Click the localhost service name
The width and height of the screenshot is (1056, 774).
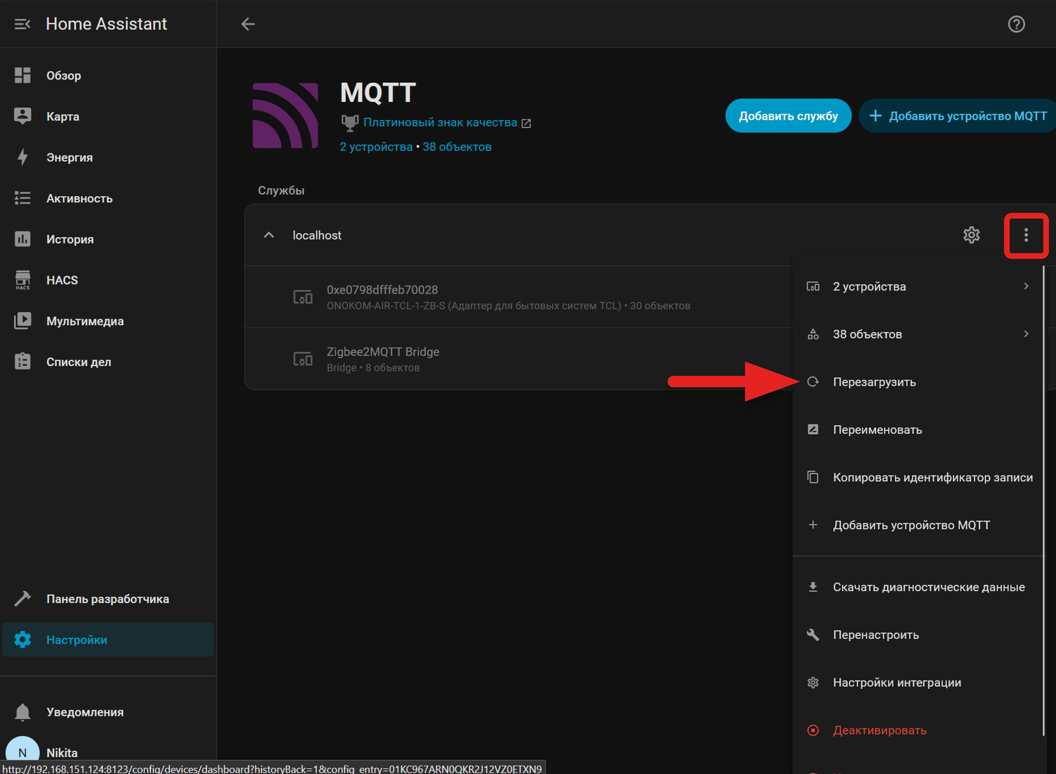tap(317, 235)
